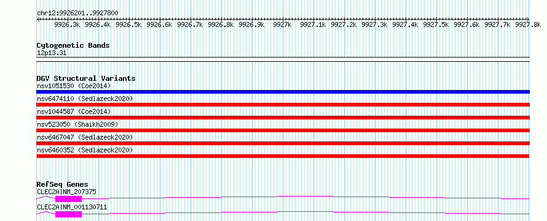Click nsv1044587 (Coe2014) label

pyautogui.click(x=74, y=111)
